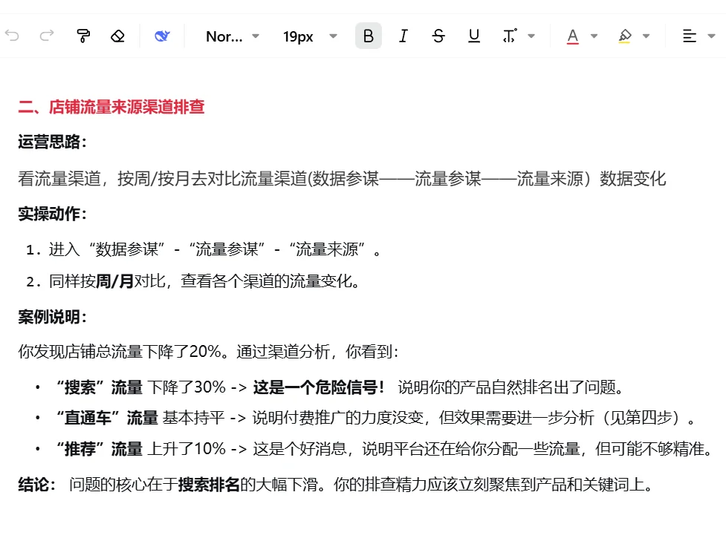Click the 实操动作: subheading
Viewport: 726px width, 541px height.
point(52,214)
